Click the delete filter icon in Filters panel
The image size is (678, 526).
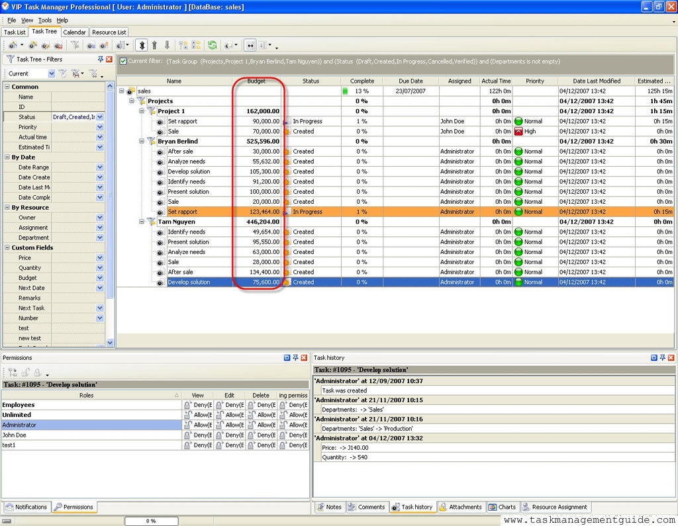[x=93, y=73]
